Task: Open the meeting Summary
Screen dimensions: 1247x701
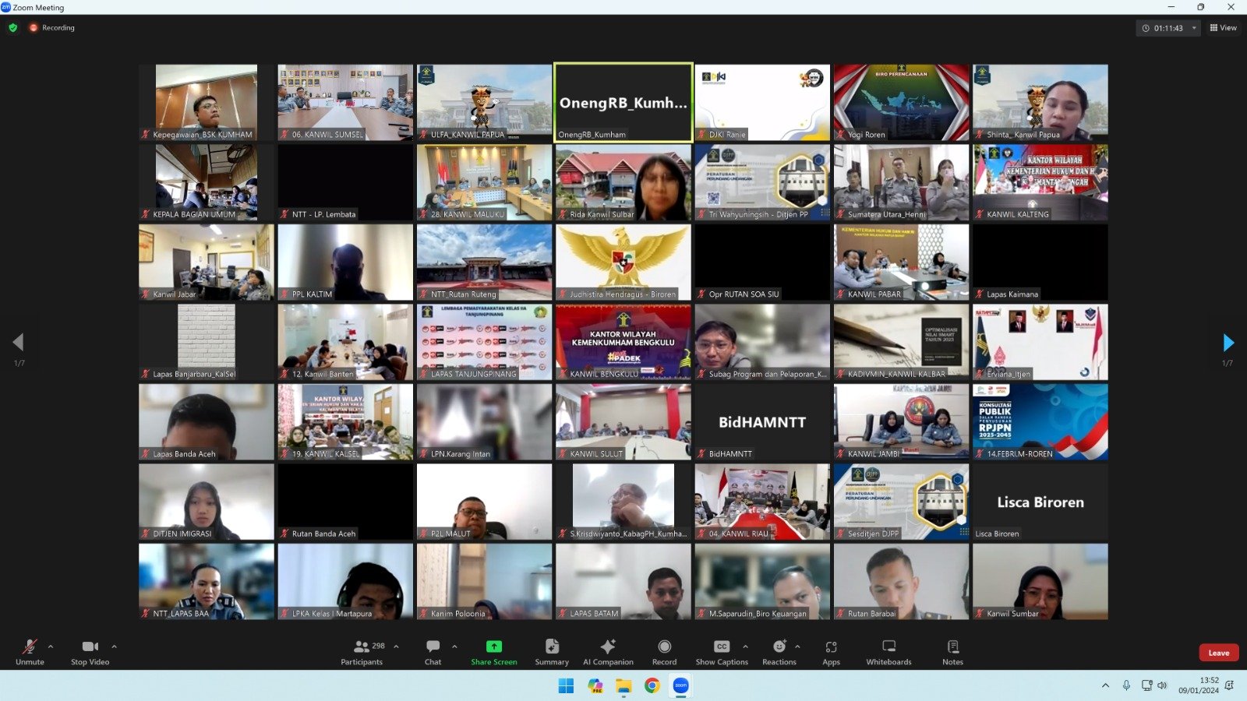Action: click(552, 652)
